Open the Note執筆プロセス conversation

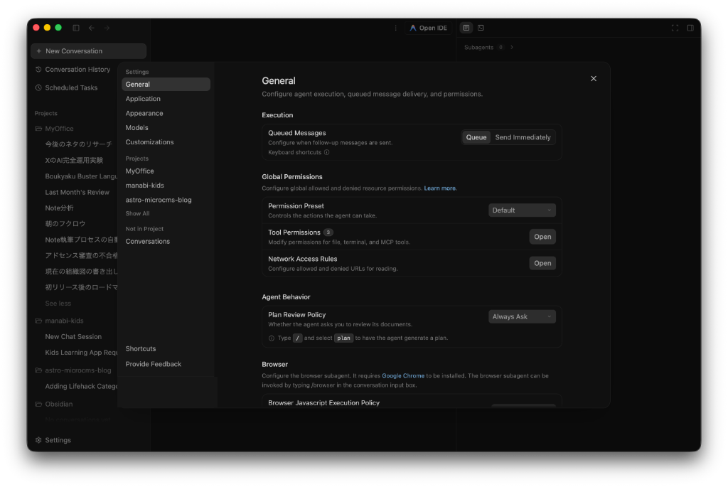(81, 240)
